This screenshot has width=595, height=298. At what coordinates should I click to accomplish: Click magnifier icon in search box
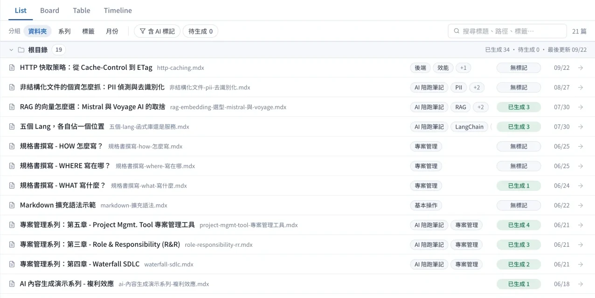[457, 31]
